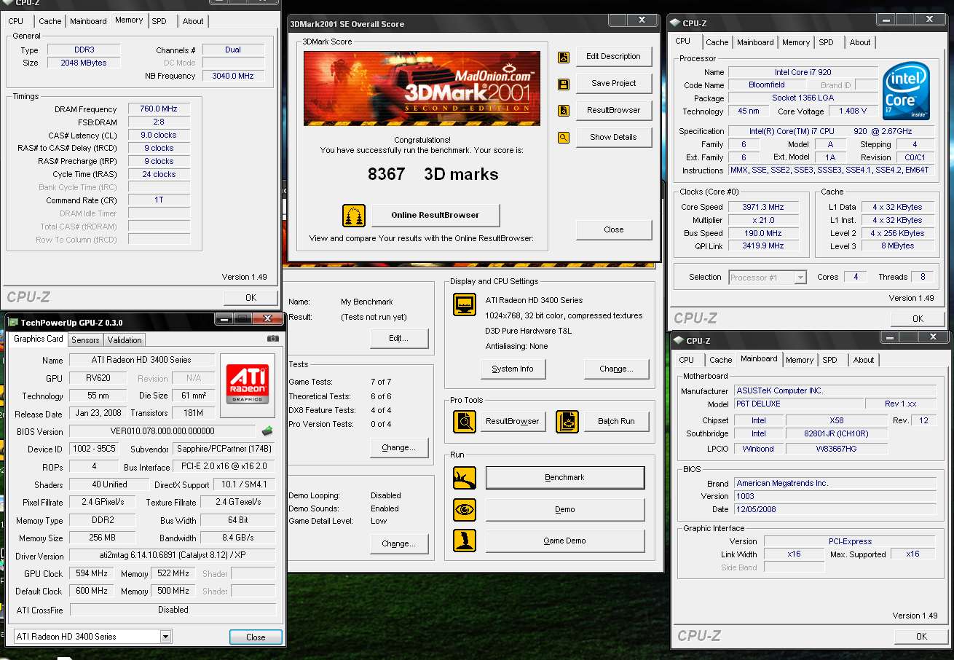Click the monitor icon in Display and CPU Settings

tap(465, 304)
